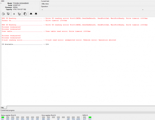This screenshot has width=155, height=120.
Task: Click the 'Current test' group label
Action: 45,1
